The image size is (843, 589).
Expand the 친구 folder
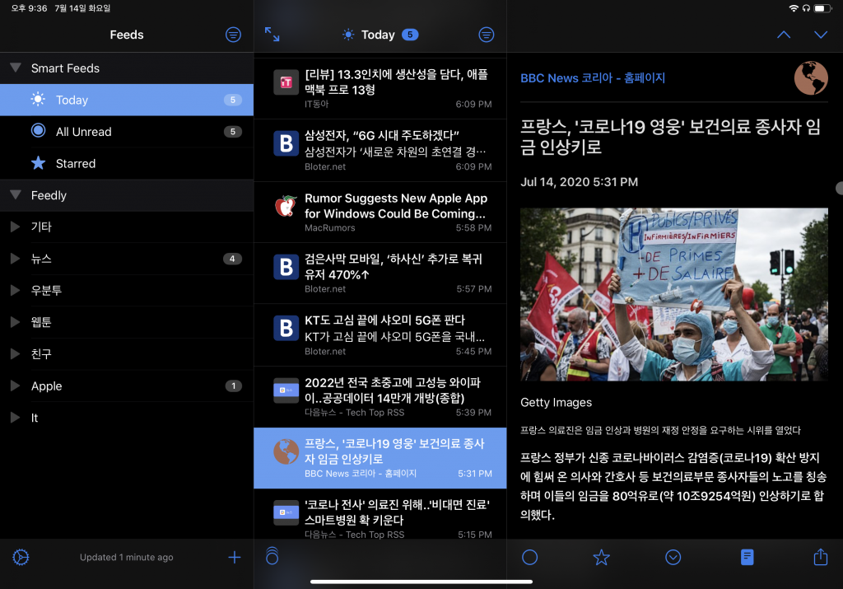click(x=15, y=353)
